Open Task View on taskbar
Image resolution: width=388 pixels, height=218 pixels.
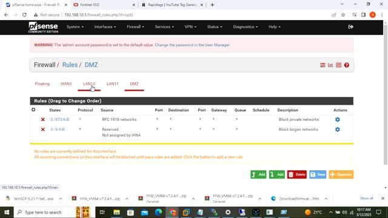102,213
